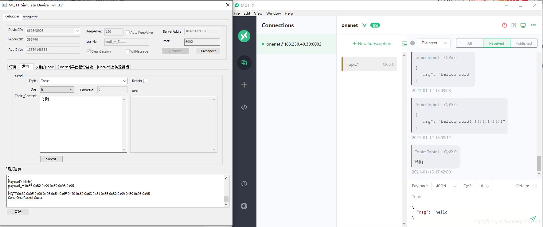Image resolution: width=543 pixels, height=227 pixels.
Task: Click the ProductID input field
Action: pyautogui.click(x=53, y=40)
